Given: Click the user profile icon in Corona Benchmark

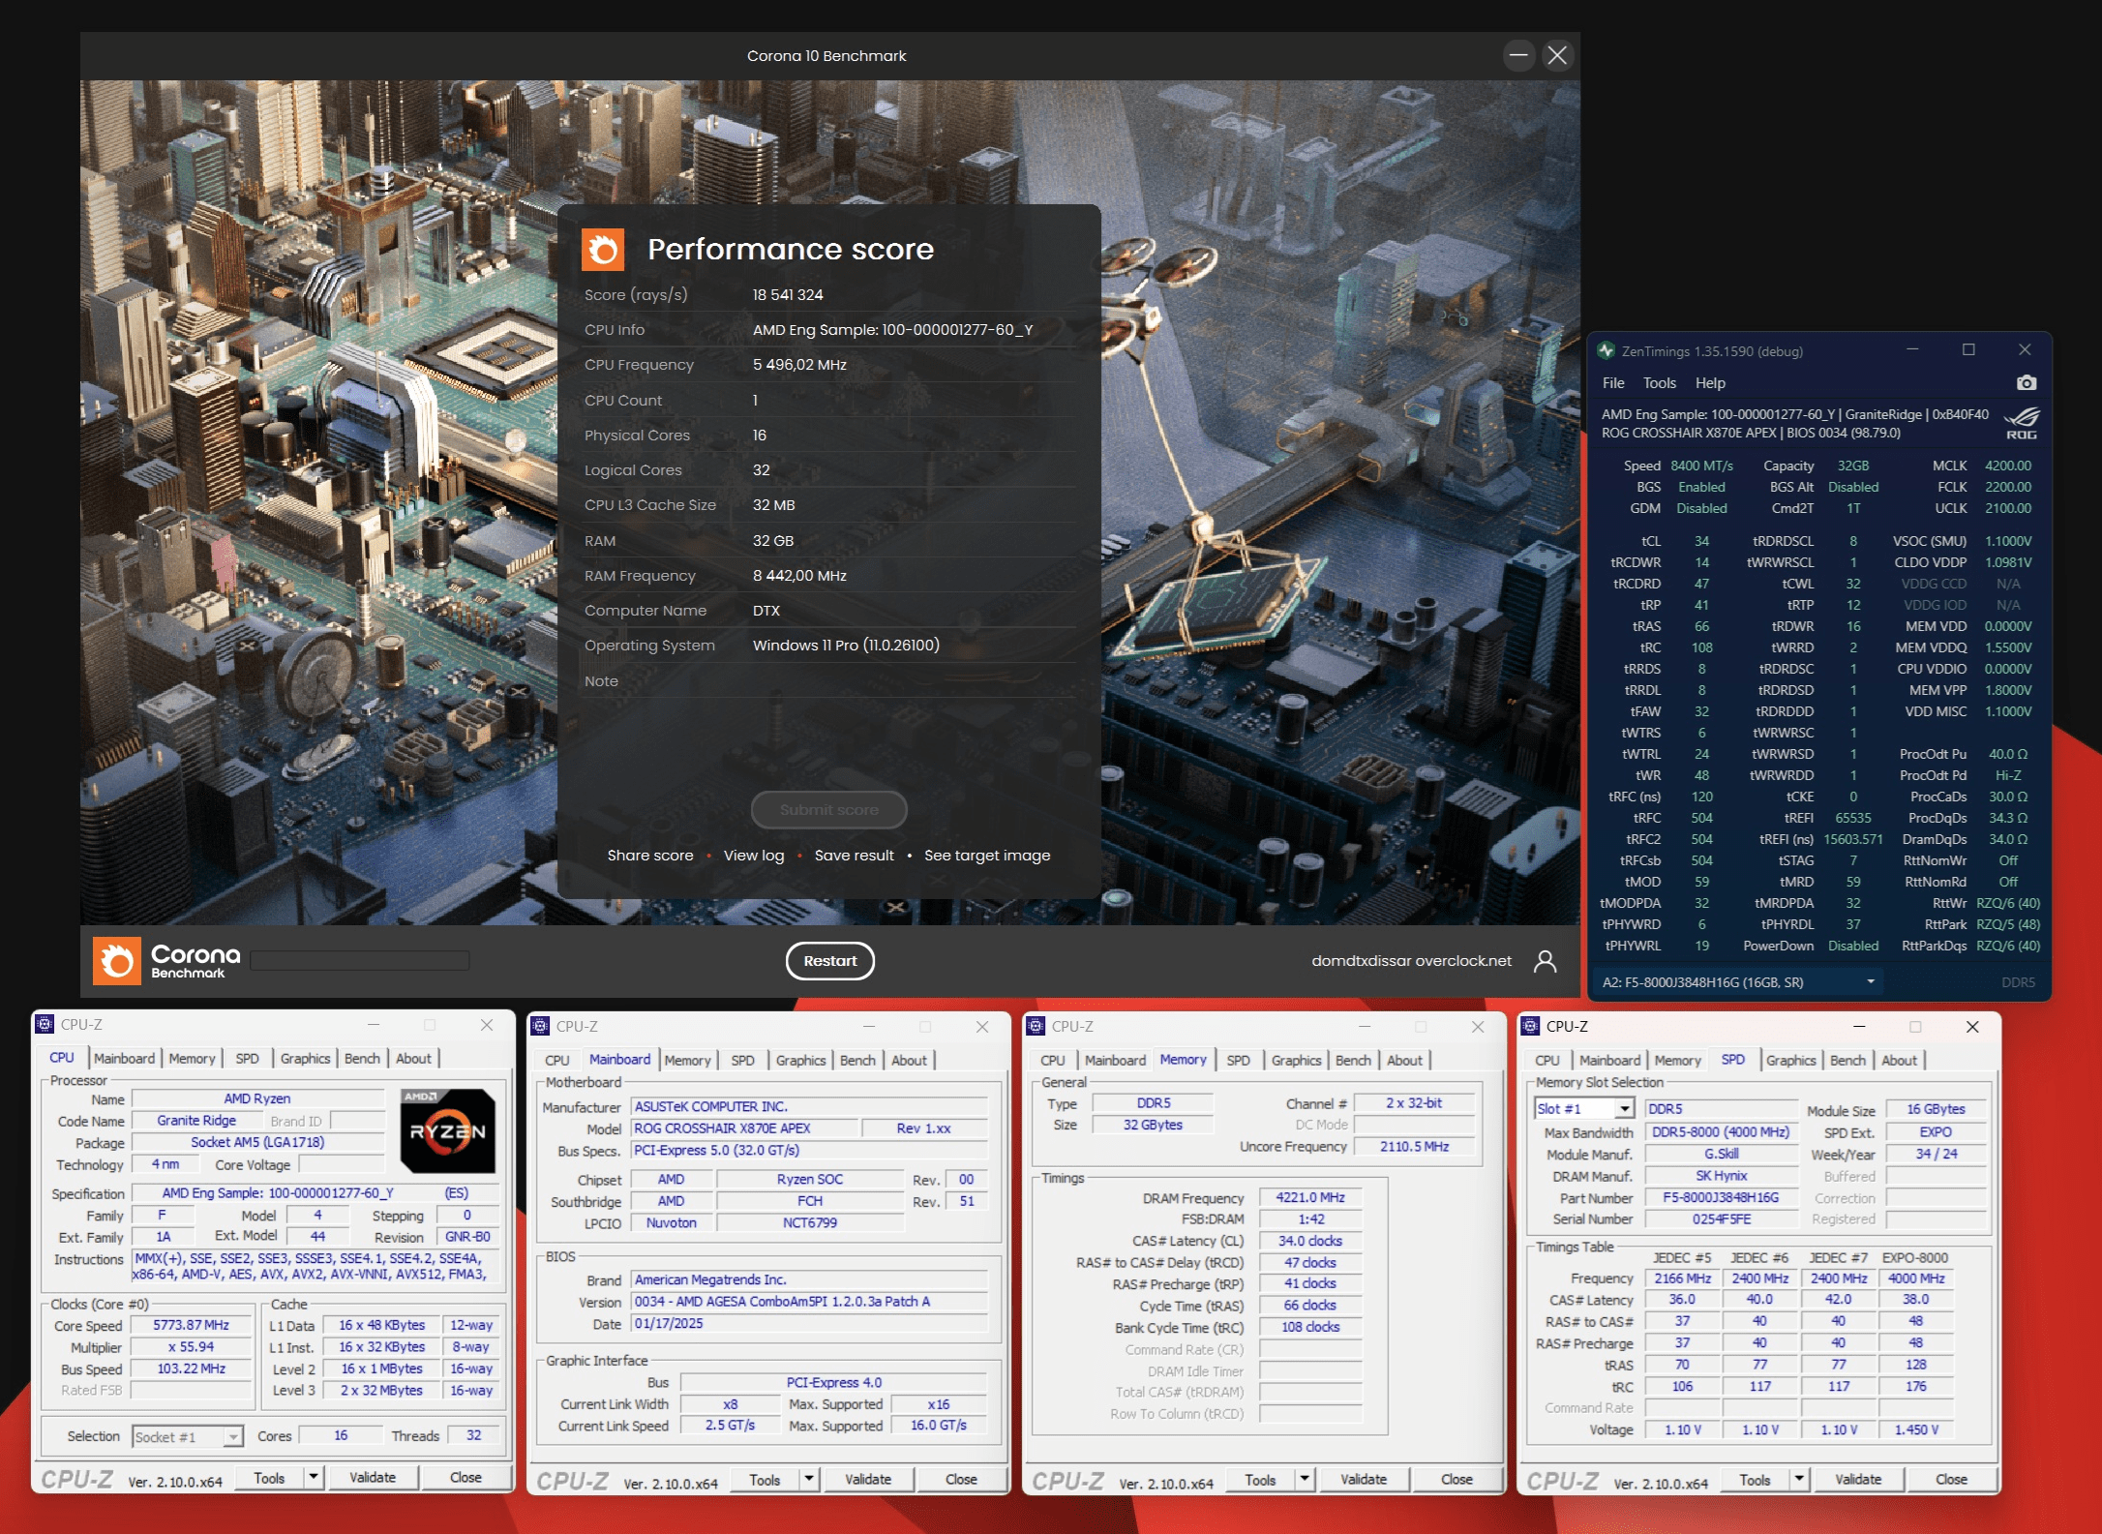Looking at the screenshot, I should [1546, 961].
